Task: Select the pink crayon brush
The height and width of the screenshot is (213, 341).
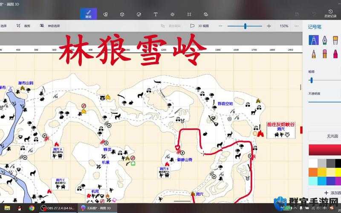Action: [x=335, y=54]
